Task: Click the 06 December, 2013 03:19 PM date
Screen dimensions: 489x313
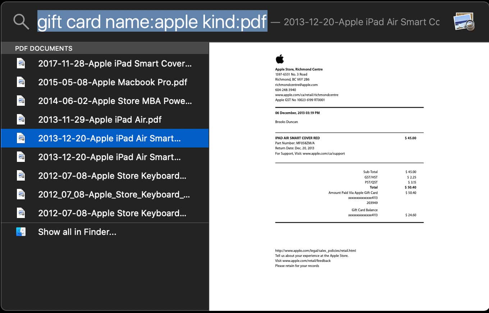Action: click(x=297, y=113)
